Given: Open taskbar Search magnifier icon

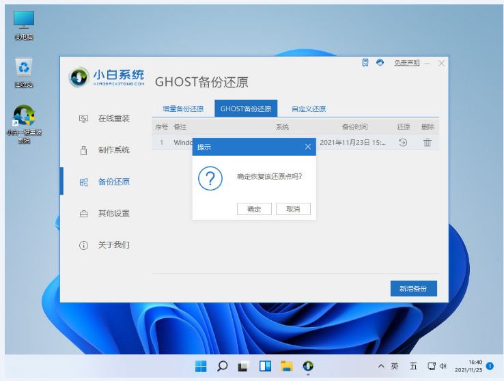Looking at the screenshot, I should tap(222, 366).
